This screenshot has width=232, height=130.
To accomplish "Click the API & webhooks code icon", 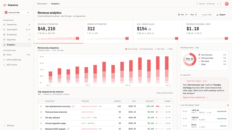I will (4, 60).
